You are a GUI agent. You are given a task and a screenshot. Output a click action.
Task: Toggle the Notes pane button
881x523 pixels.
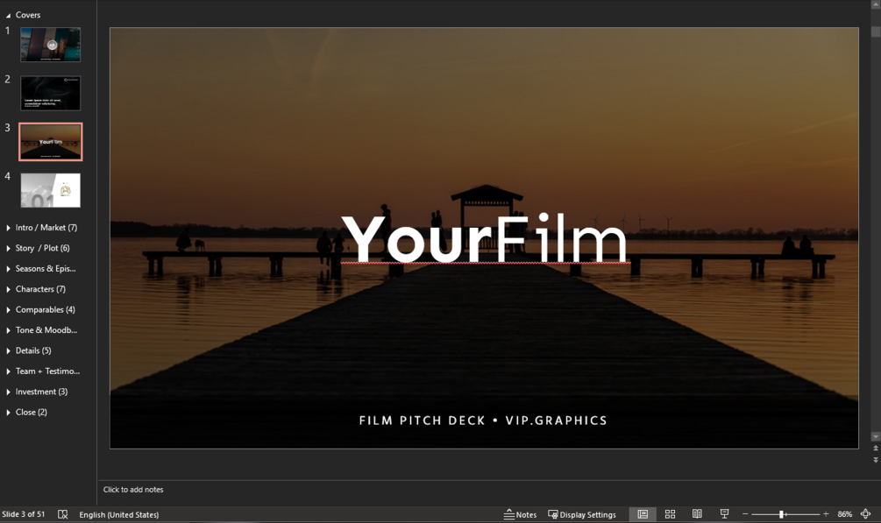click(521, 514)
